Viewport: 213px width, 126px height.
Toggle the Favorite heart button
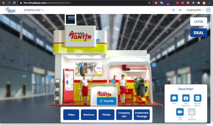[106, 101]
